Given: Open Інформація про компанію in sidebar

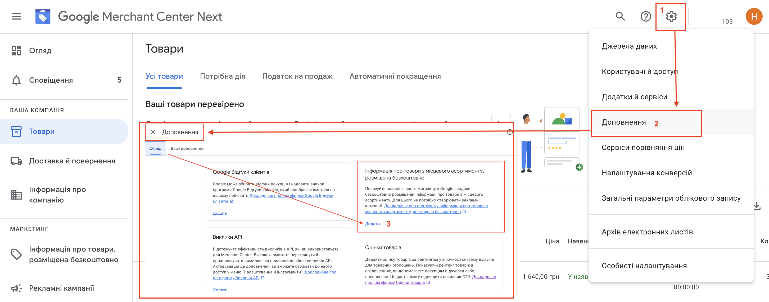Looking at the screenshot, I should (x=64, y=195).
